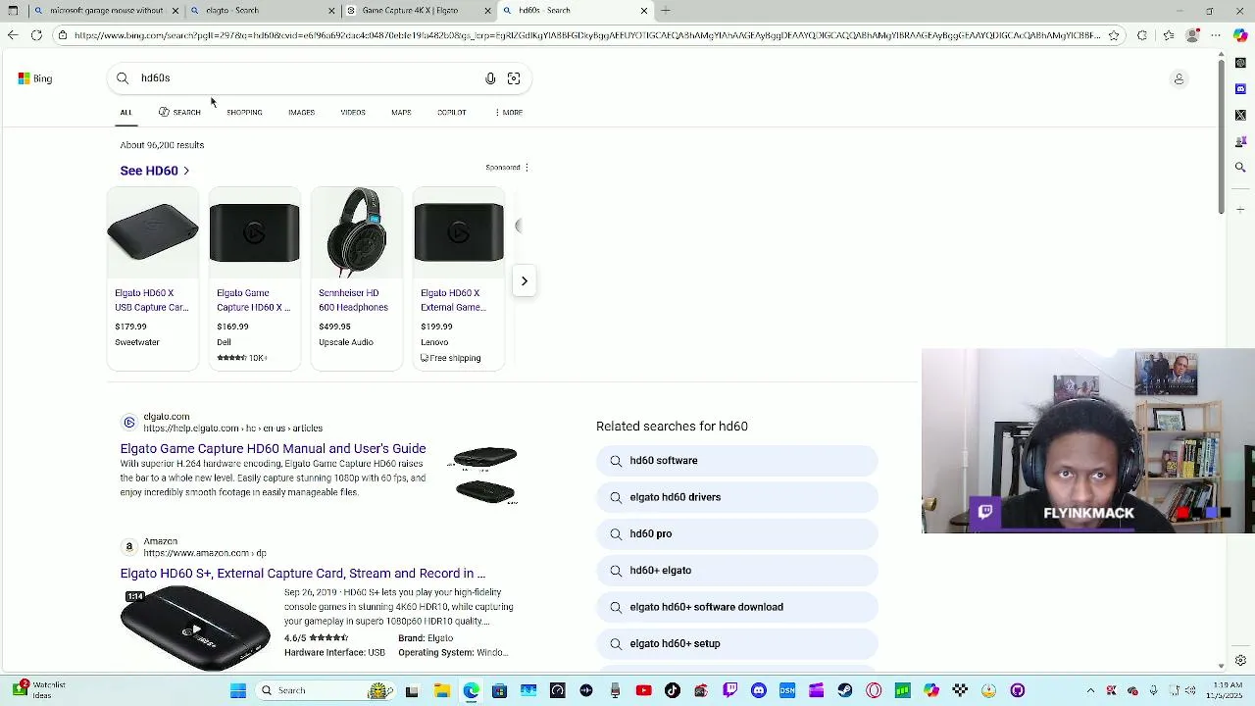Select the VIDEOS tab
The height and width of the screenshot is (706, 1255).
353,113
